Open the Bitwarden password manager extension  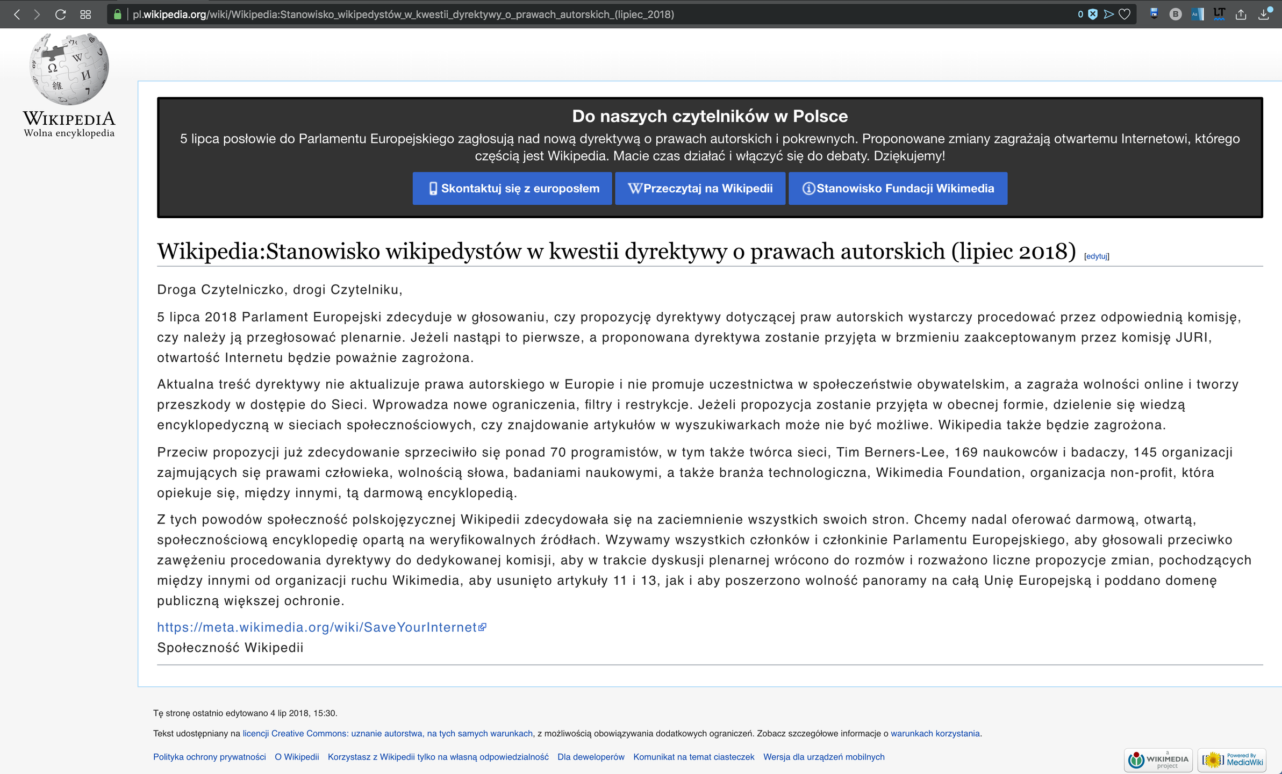pyautogui.click(x=1175, y=15)
